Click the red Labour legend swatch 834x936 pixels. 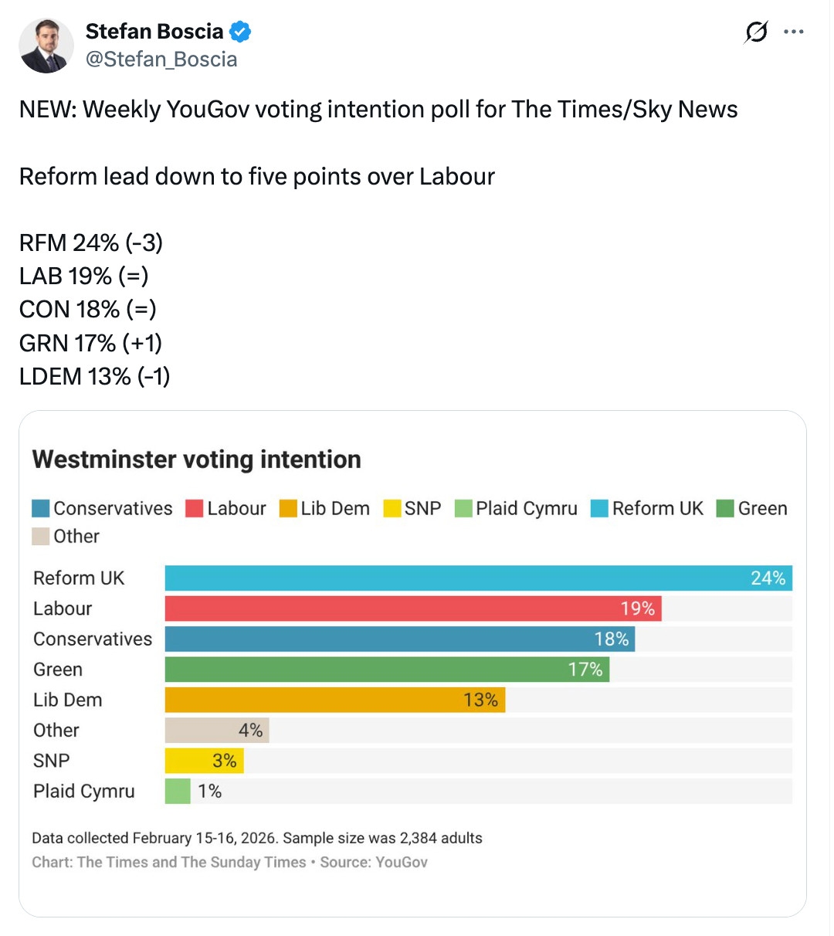pyautogui.click(x=195, y=508)
